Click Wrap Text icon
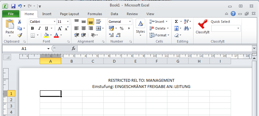259x116 pixels. (x=98, y=22)
